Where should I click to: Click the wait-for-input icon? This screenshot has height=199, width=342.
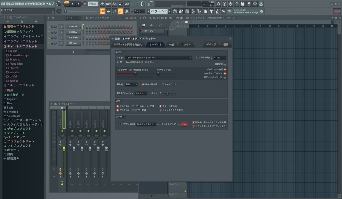pos(108,4)
